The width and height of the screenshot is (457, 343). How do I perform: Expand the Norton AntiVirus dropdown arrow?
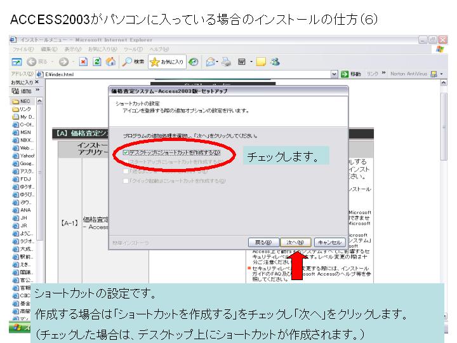(442, 74)
